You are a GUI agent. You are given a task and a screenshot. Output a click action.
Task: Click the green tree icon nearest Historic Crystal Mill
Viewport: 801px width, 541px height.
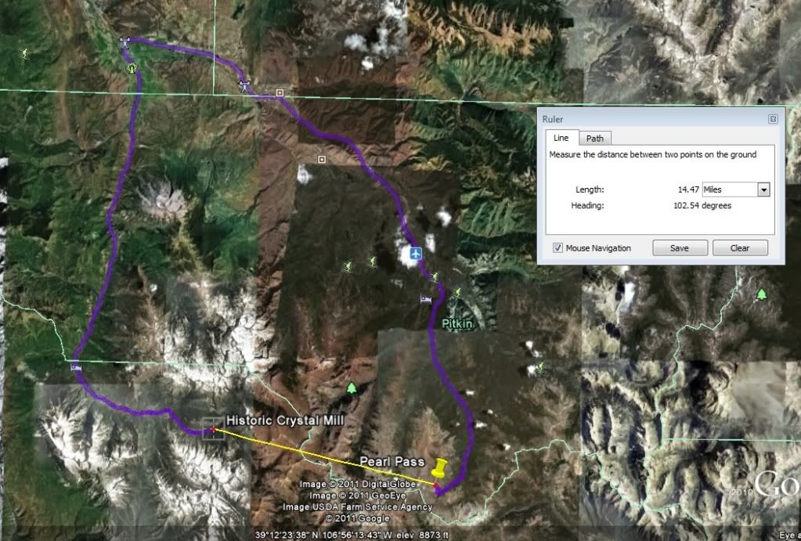tap(351, 389)
